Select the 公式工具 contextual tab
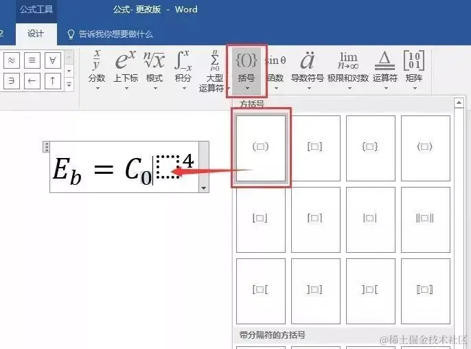Screen dimensions: 471x349 pyautogui.click(x=36, y=10)
